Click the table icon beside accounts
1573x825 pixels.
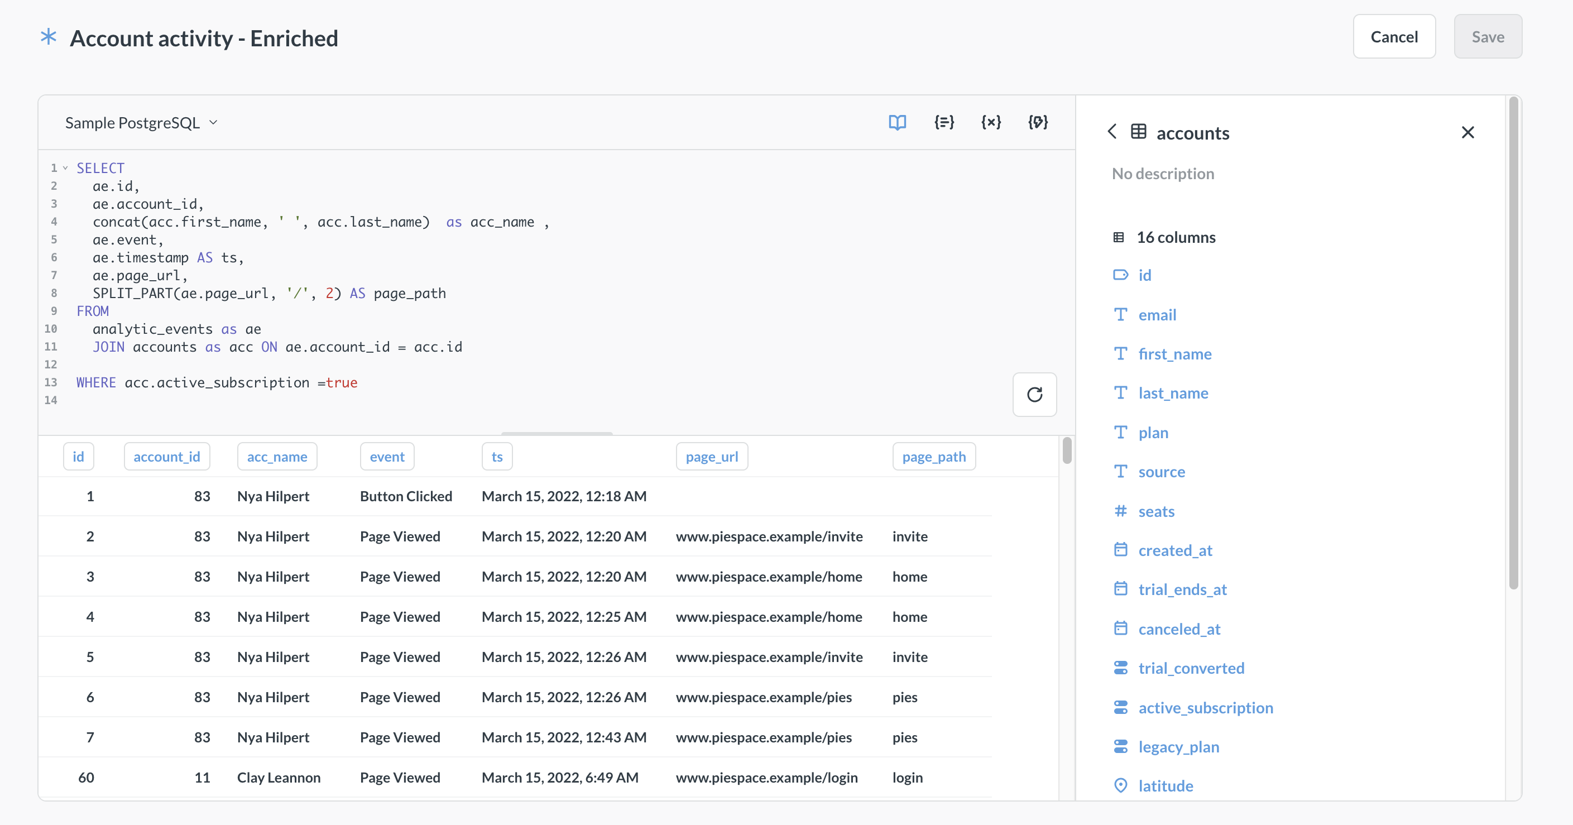pos(1138,131)
